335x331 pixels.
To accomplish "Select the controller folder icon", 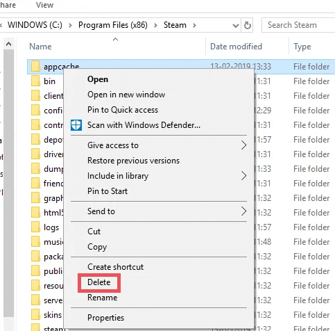I will point(35,125).
